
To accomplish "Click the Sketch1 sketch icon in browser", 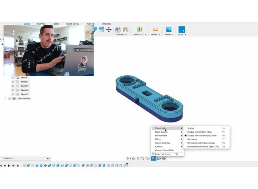I will (x=17, y=77).
